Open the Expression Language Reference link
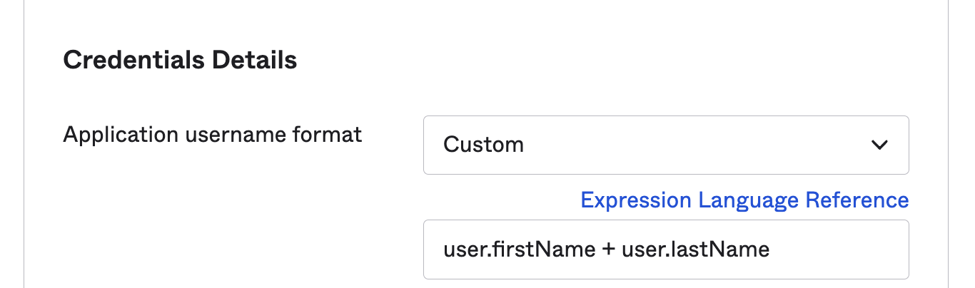This screenshot has height=288, width=975. (744, 200)
